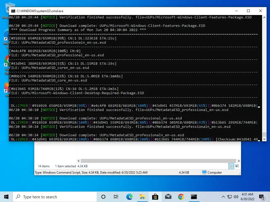
Task: Click '14 items' in Explorer status bar
Action: pyautogui.click(x=44, y=166)
